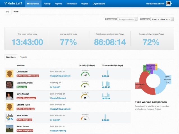
Task: Click Dave Nevogt's activity gauge showing 66
Action: click(85, 96)
